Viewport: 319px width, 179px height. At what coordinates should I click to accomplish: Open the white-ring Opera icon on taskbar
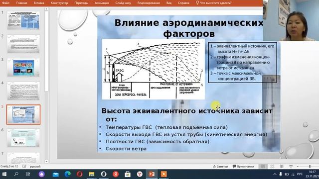(x=104, y=174)
